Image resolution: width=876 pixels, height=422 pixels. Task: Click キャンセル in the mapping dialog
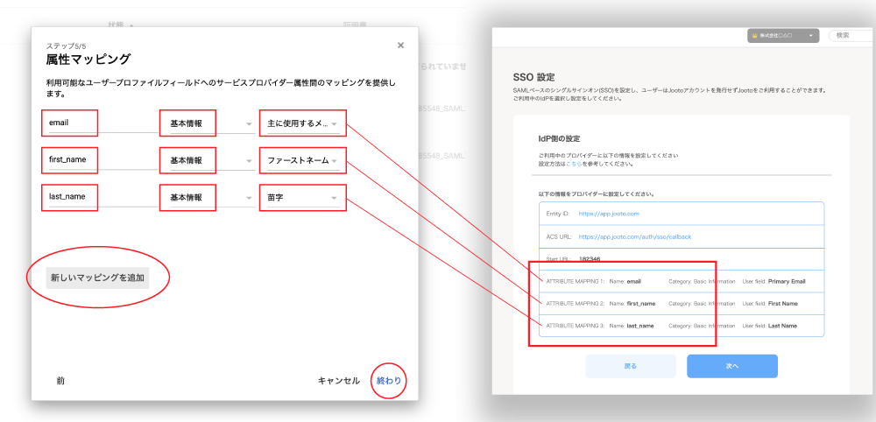coord(338,381)
